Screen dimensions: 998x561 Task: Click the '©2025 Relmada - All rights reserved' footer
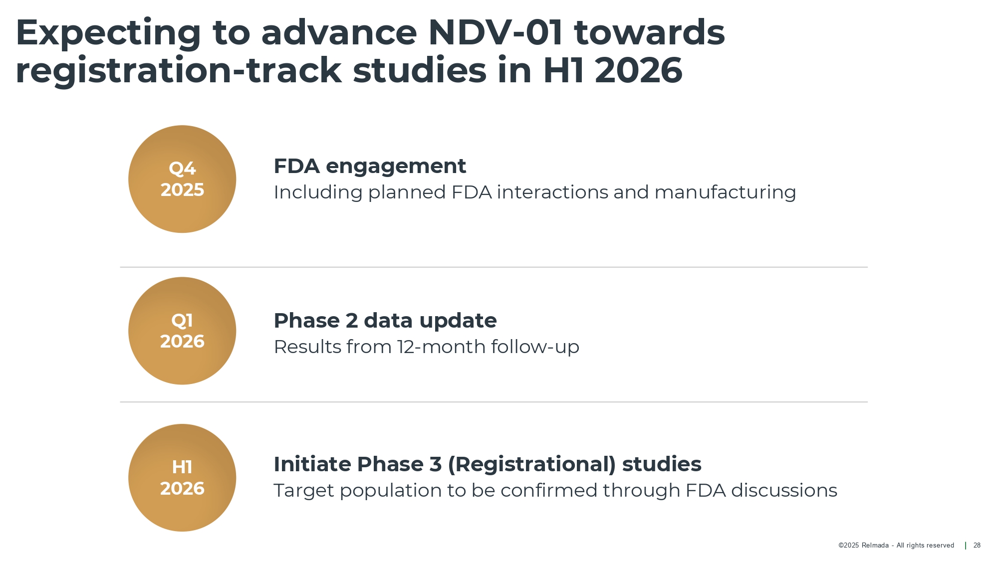[896, 546]
